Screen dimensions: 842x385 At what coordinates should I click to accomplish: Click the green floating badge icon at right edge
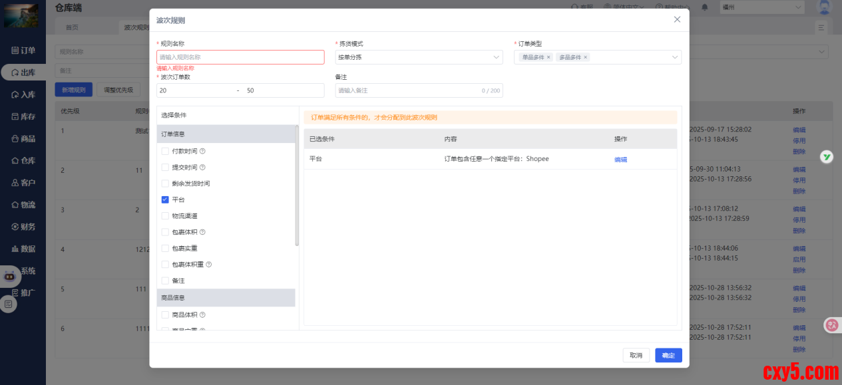coord(826,157)
